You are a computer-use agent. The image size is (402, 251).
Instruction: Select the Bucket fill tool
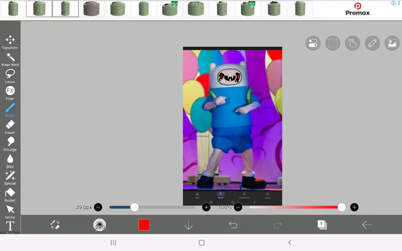point(10,195)
